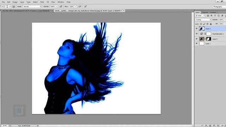
Task: Click the layer Fill value field
Action: pos(221,24)
